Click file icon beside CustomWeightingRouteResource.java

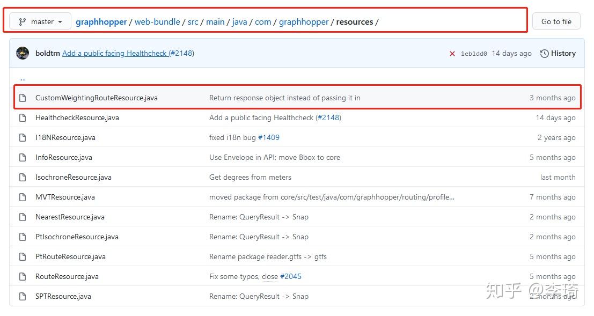[23, 98]
